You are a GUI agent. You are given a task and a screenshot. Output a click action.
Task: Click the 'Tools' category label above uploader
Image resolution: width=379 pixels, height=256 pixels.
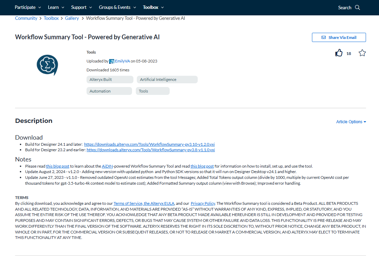pos(91,52)
